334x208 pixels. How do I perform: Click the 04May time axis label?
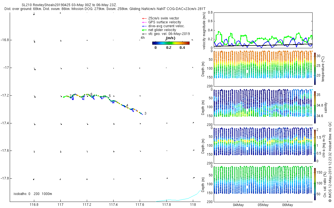tap(238, 205)
